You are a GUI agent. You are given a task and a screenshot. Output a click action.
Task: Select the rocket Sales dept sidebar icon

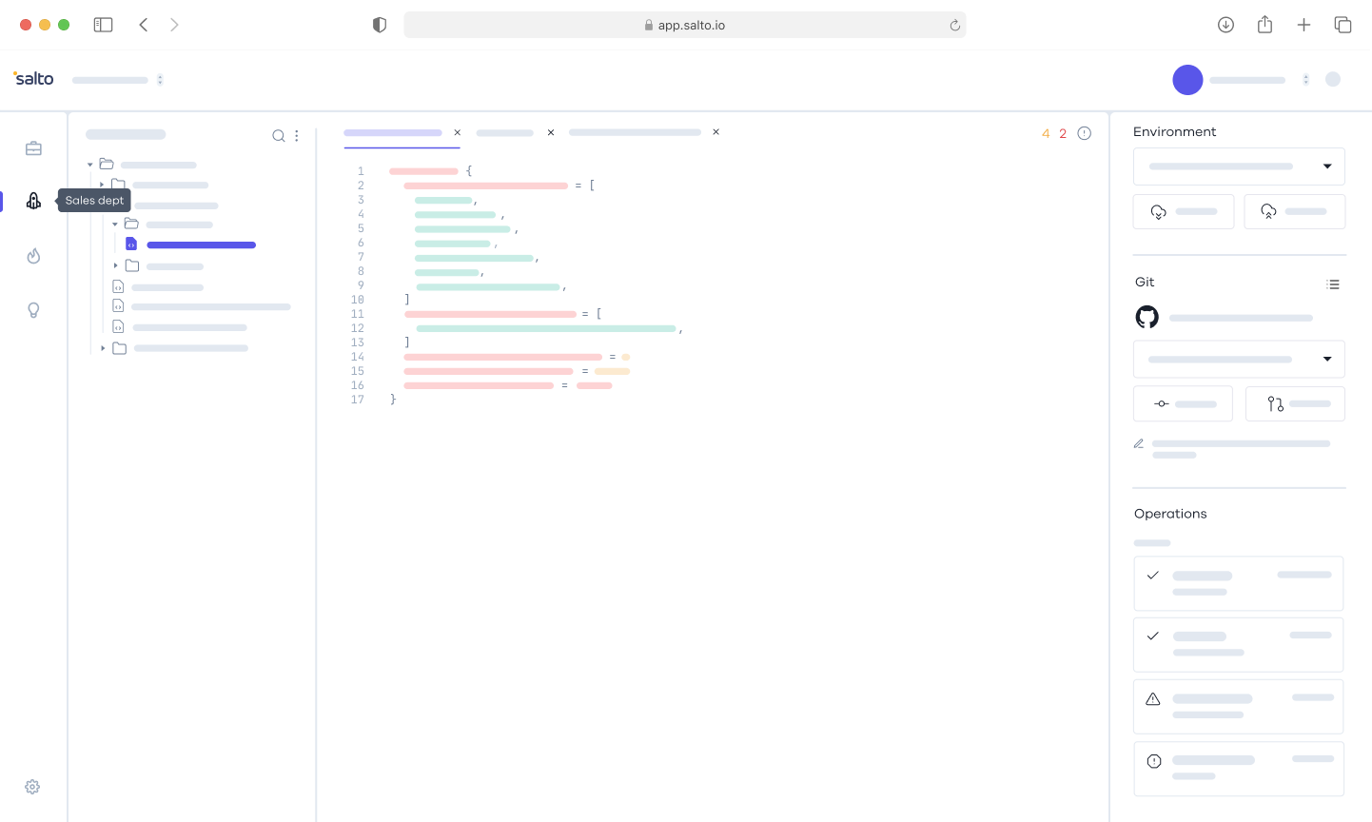33,201
